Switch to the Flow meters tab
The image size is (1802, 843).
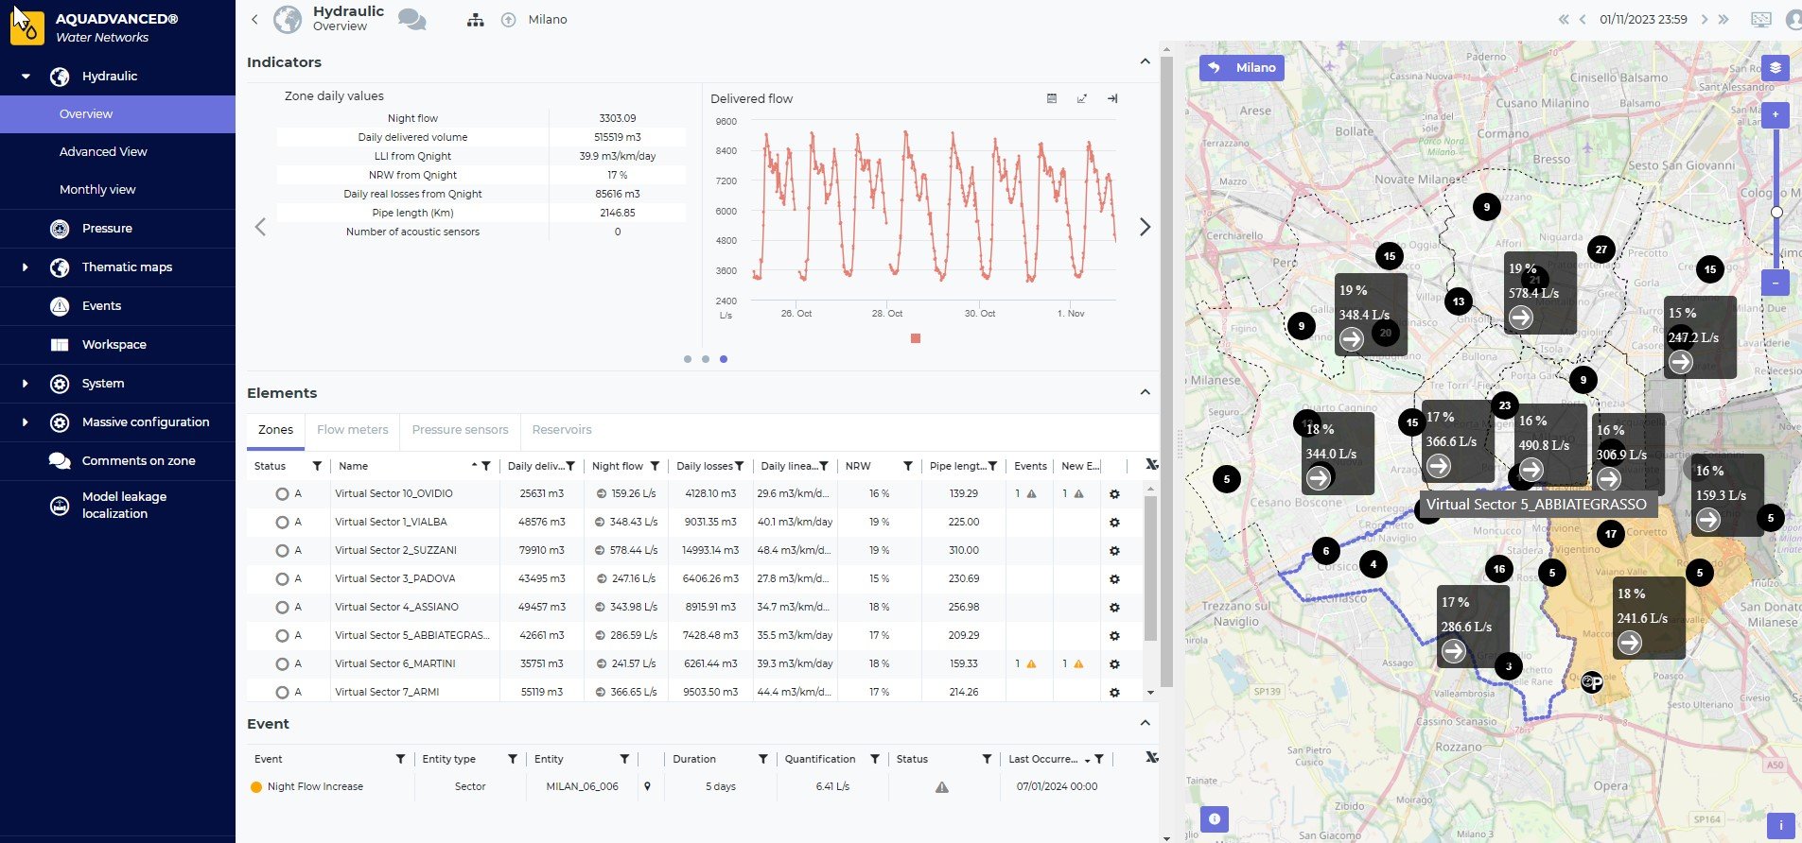point(352,430)
